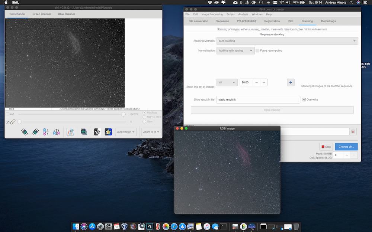
Task: Switch to the Registration tab
Action: 272,21
